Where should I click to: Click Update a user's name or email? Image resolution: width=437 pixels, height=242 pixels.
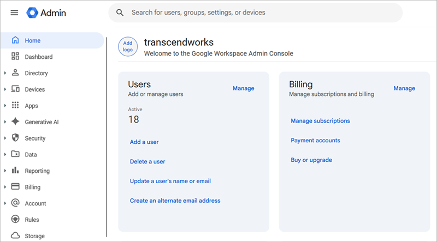pyautogui.click(x=170, y=181)
